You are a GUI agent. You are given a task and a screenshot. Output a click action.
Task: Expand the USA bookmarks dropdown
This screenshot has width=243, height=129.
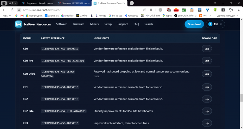pyautogui.click(x=7, y=15)
